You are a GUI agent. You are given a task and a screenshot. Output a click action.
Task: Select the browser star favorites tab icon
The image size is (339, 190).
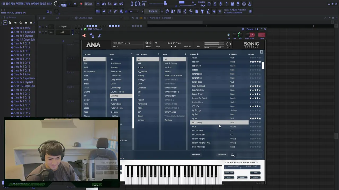tap(31, 23)
